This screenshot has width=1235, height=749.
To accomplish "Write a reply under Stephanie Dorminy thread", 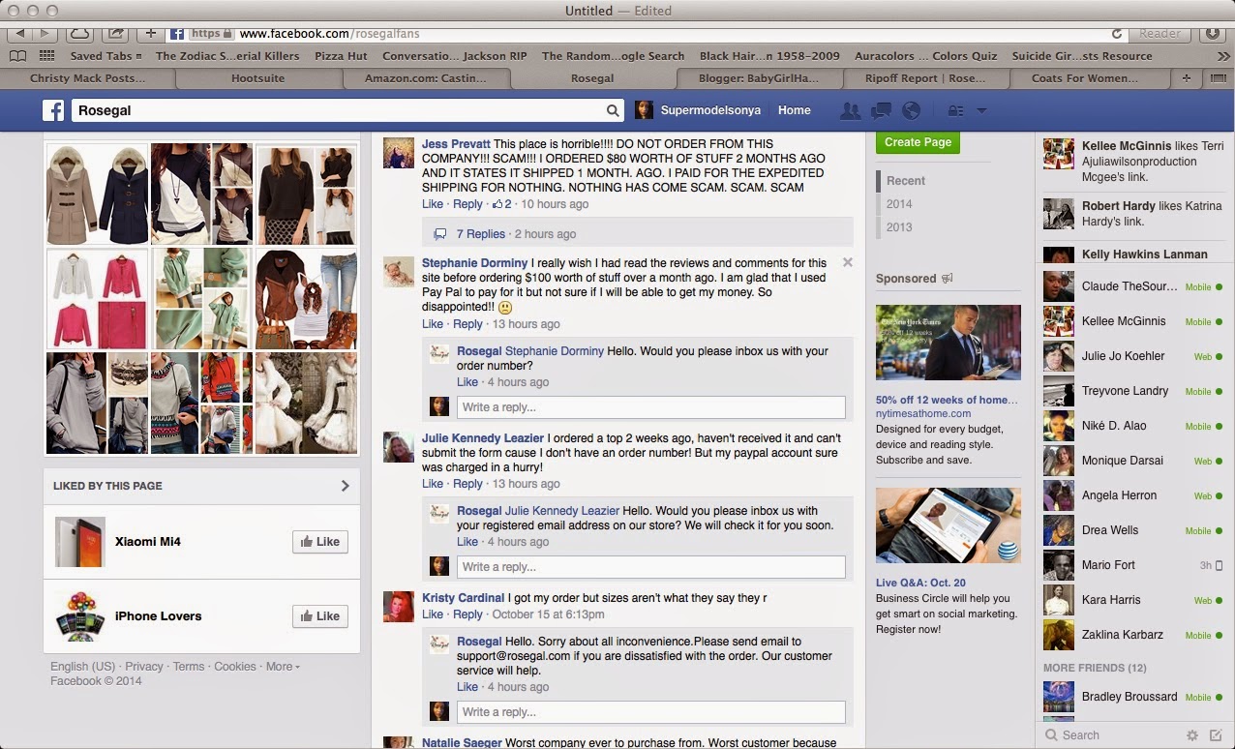I will pyautogui.click(x=650, y=407).
